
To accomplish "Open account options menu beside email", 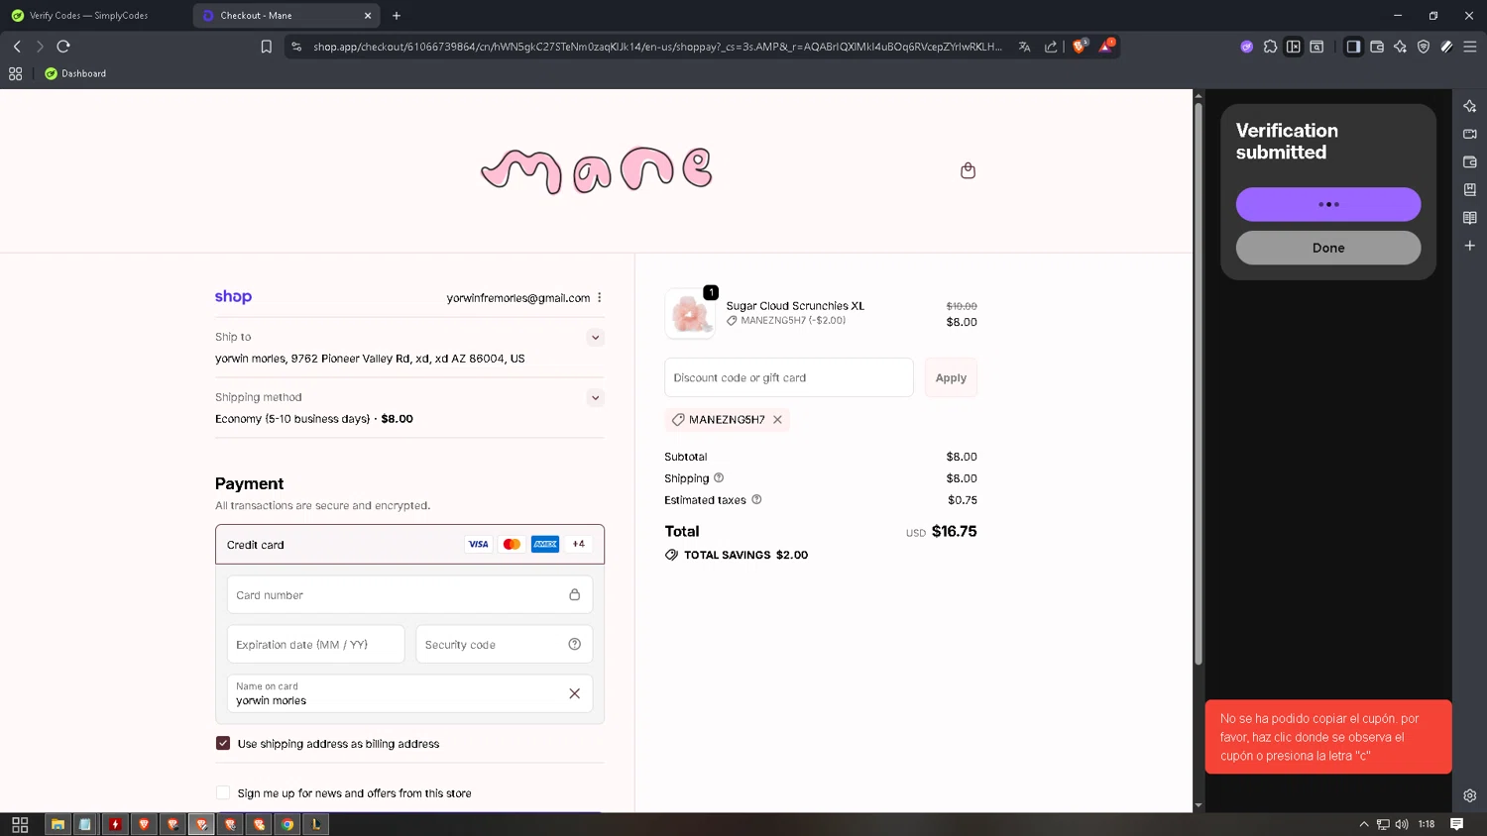I will click(x=600, y=298).
